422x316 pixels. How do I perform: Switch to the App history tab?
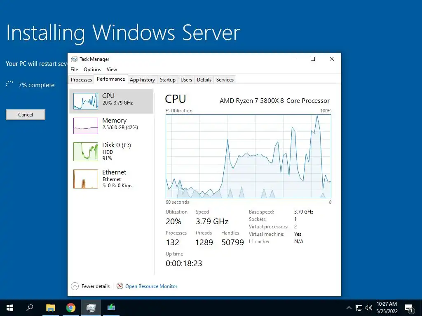click(142, 80)
